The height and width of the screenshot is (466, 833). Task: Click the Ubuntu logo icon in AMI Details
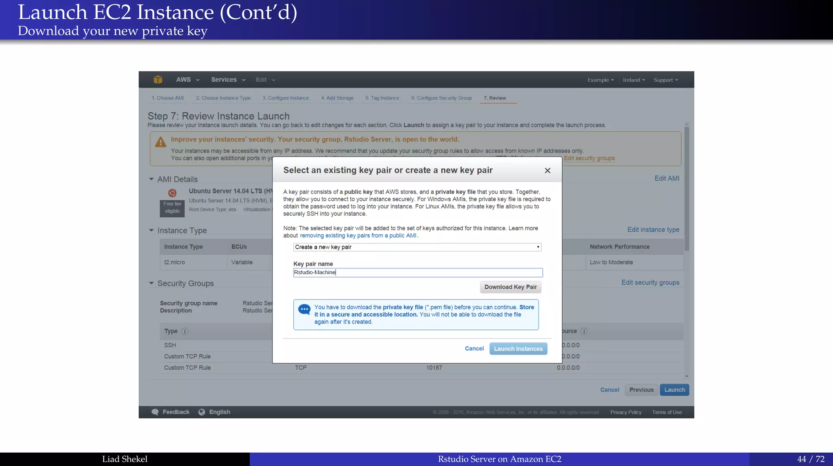(172, 193)
